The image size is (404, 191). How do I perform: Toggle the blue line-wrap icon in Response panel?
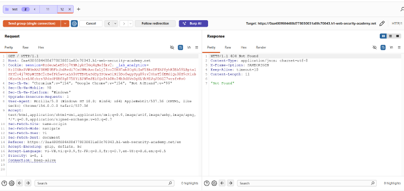coord(383,47)
